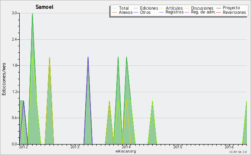Click the 3.0 y-axis value
Image resolution: width=251 pixels, height=155 pixels.
point(14,13)
